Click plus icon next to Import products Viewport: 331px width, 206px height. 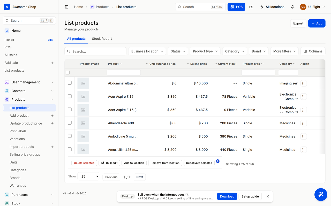click(52, 147)
